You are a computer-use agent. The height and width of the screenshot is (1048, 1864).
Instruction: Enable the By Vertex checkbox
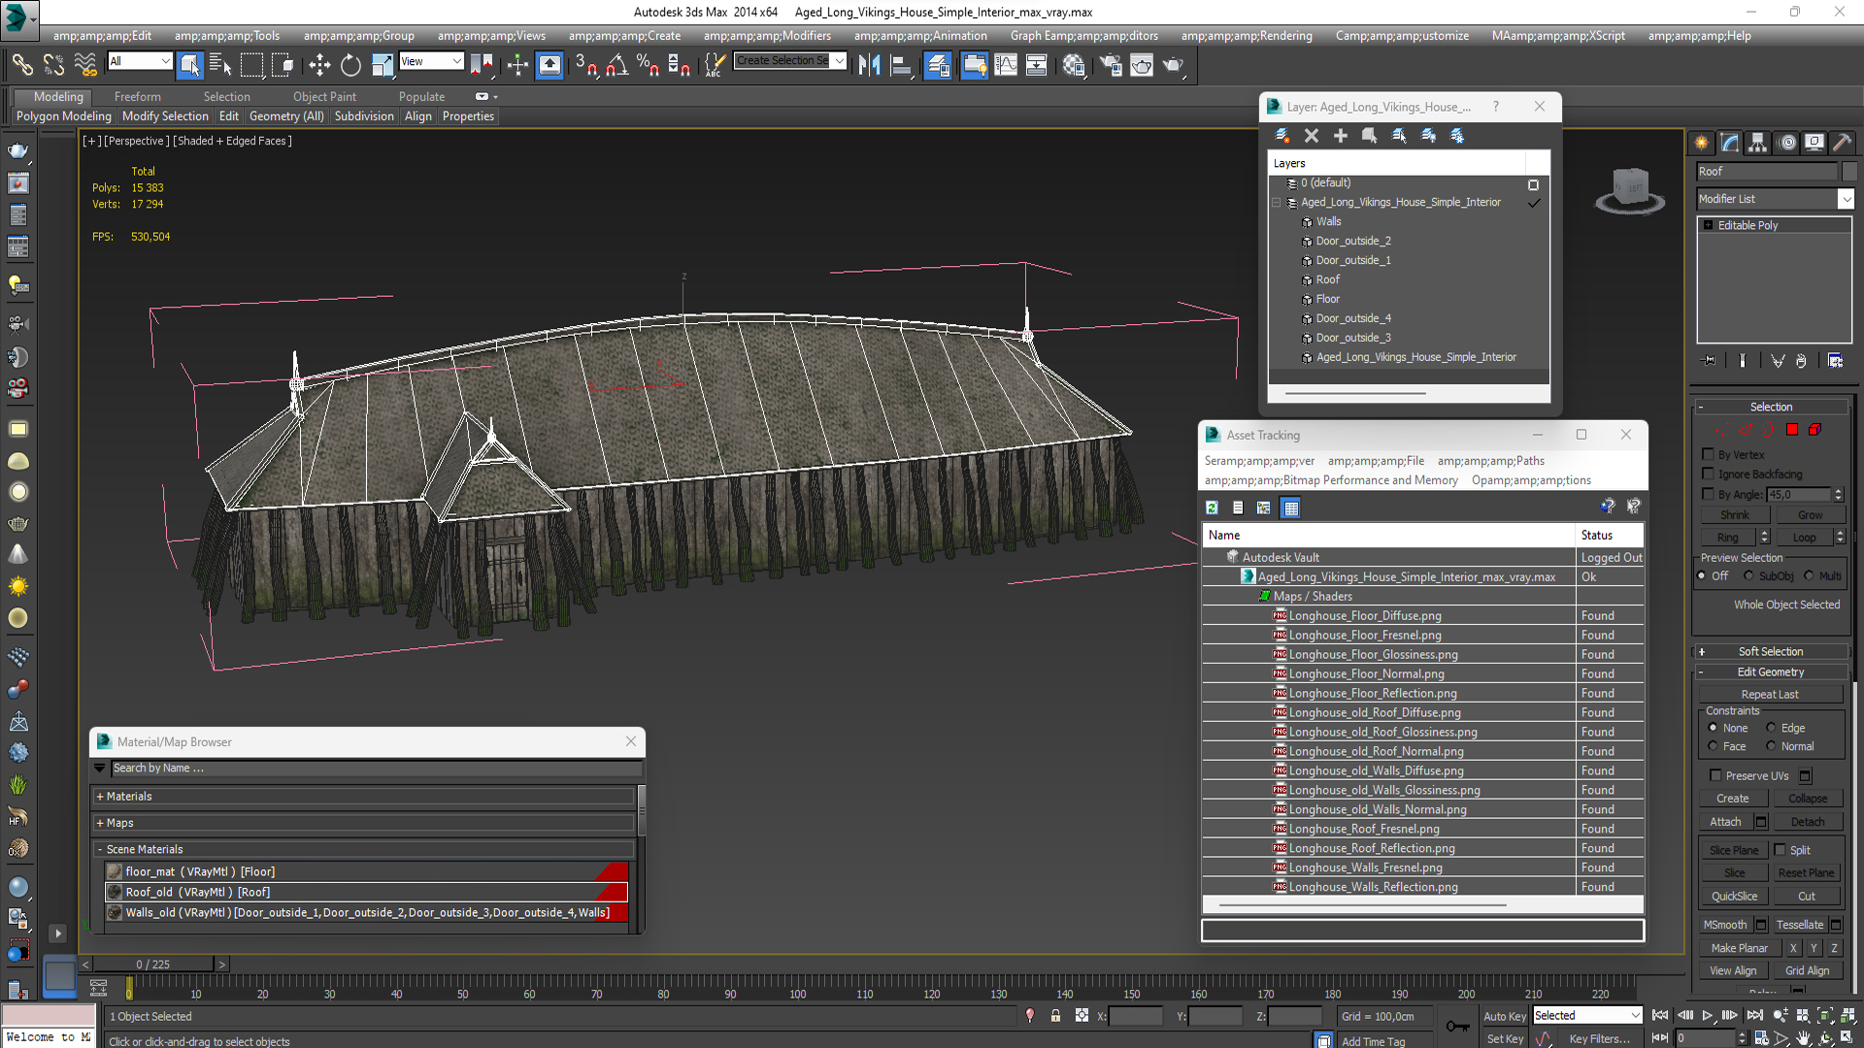click(x=1709, y=454)
